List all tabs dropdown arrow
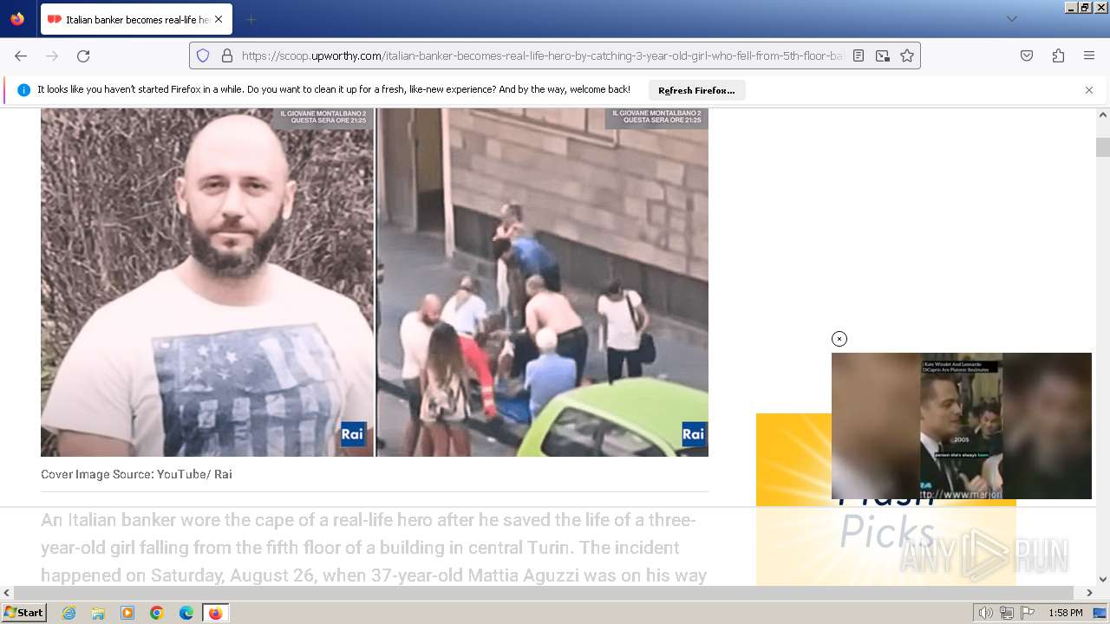The image size is (1110, 624). click(1011, 19)
